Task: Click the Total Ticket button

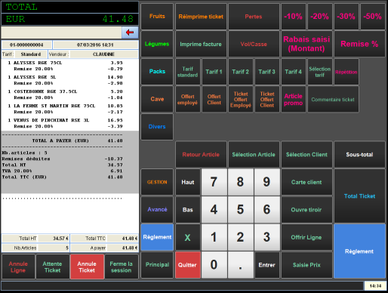Action: pos(359,196)
